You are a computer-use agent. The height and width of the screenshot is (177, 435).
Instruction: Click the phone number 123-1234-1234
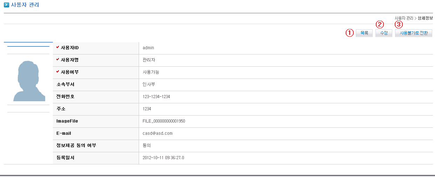coord(156,97)
